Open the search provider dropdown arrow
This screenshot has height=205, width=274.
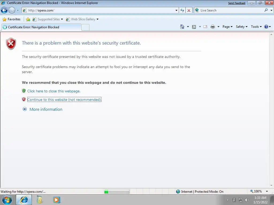pos(271,10)
